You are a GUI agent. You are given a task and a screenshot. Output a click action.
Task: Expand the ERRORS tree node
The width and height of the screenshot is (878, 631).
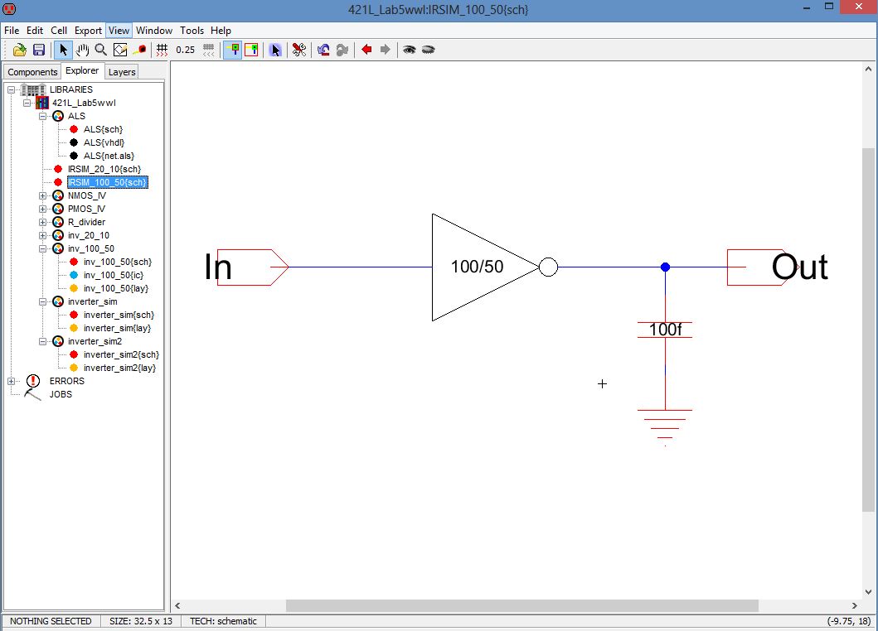pyautogui.click(x=12, y=381)
